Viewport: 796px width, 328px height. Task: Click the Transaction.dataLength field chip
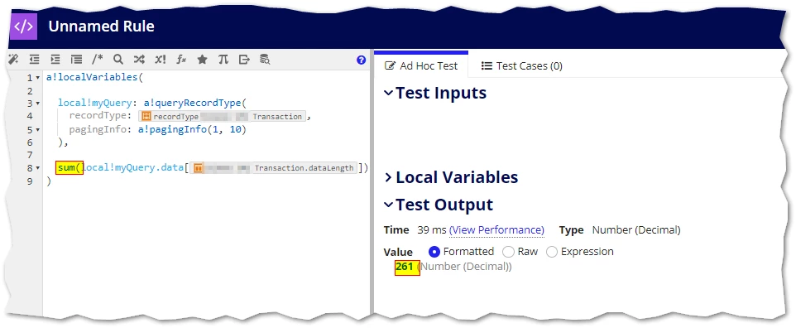pyautogui.click(x=274, y=168)
